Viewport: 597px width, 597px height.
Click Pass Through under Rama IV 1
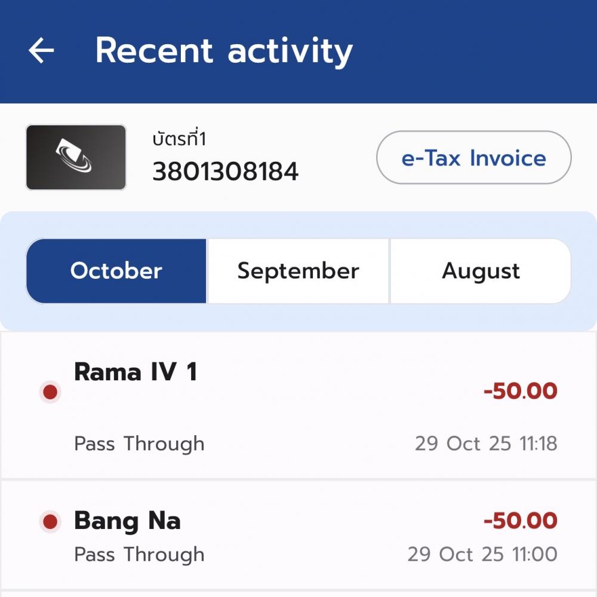[139, 444]
